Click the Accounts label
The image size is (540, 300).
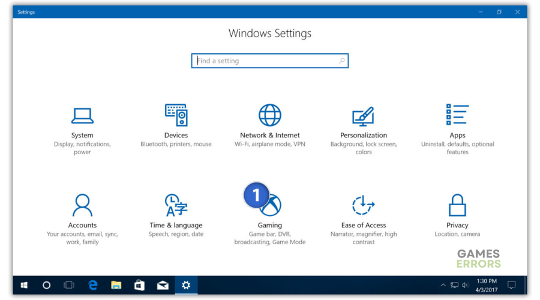coord(82,225)
